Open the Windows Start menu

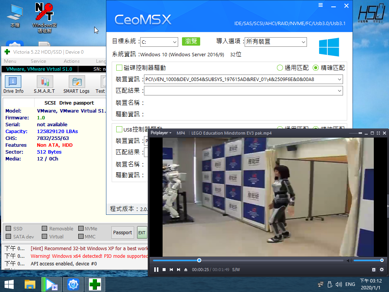coord(9,284)
